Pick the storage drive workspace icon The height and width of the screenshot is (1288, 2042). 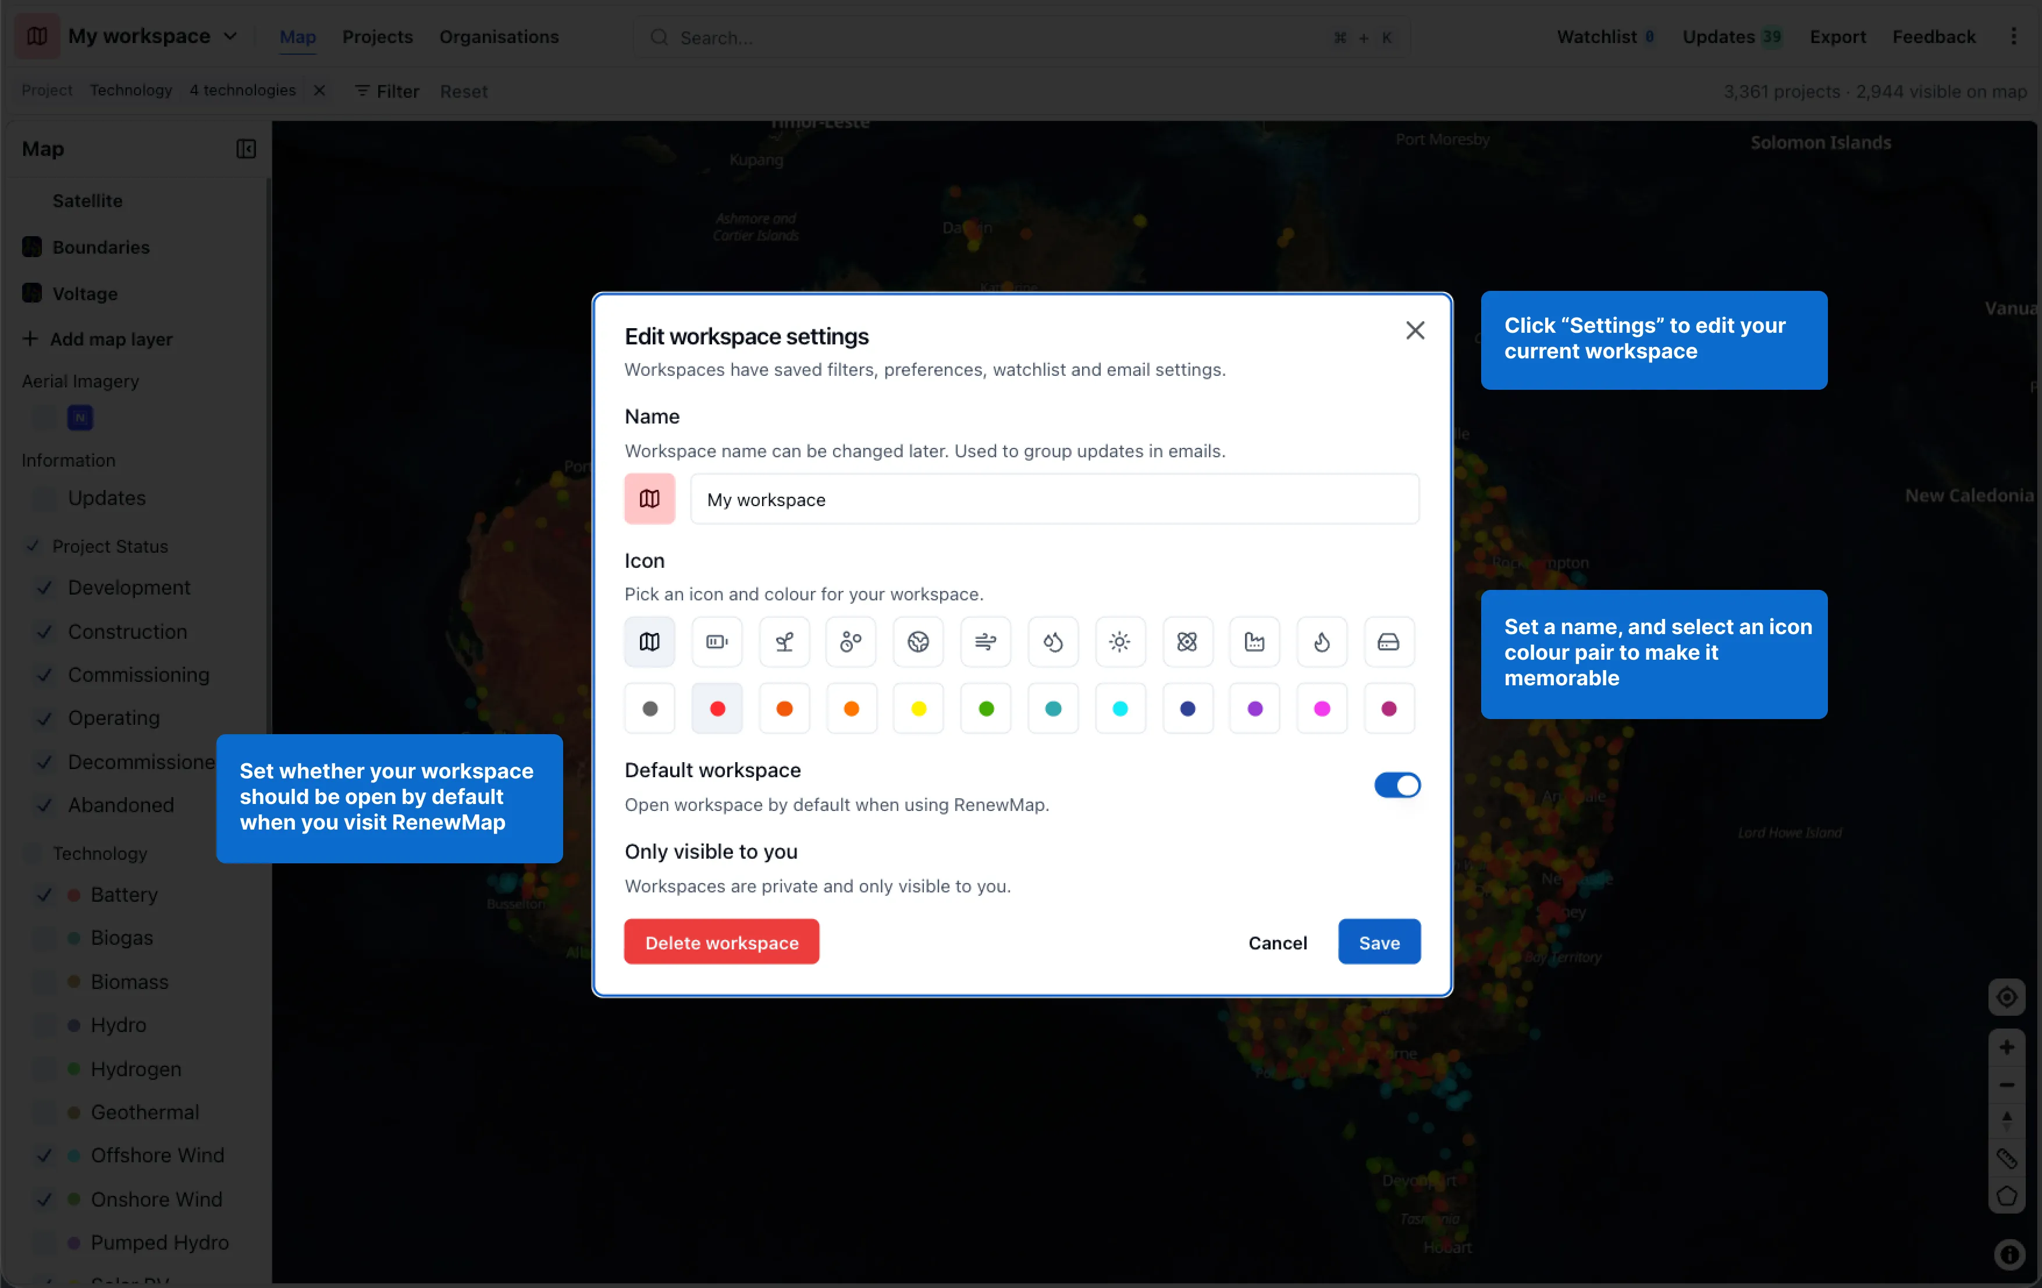pyautogui.click(x=1389, y=642)
